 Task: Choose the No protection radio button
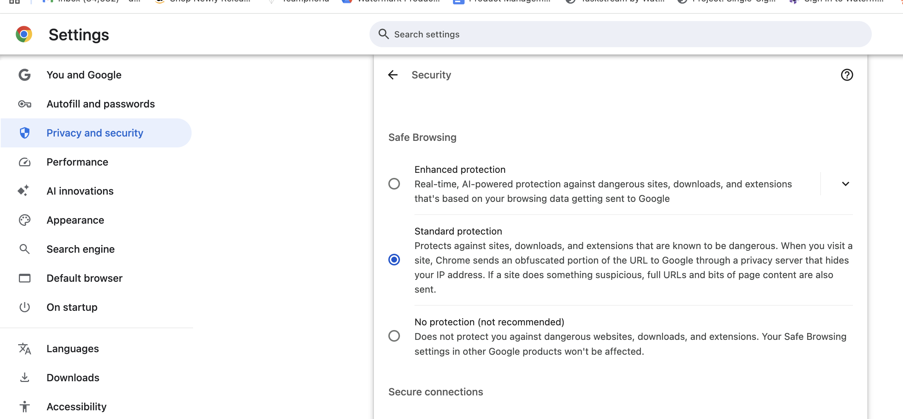394,336
